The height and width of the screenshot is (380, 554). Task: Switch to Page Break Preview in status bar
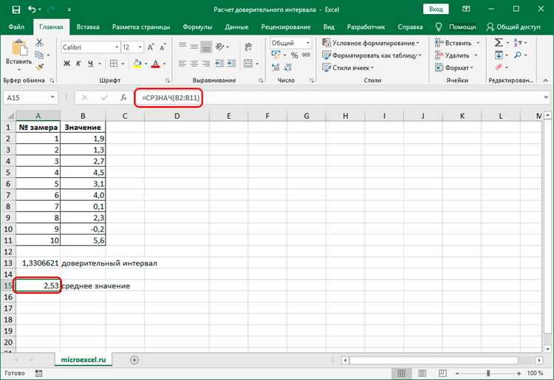coord(442,373)
